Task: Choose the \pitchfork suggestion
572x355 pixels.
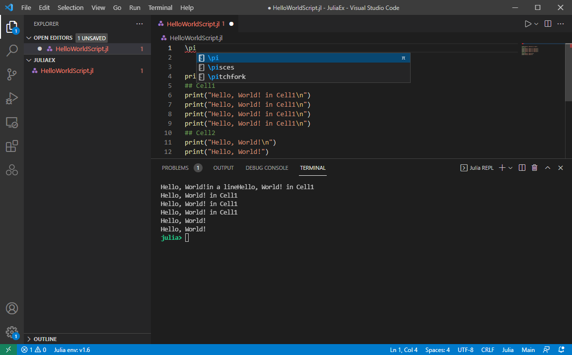Action: [303, 76]
